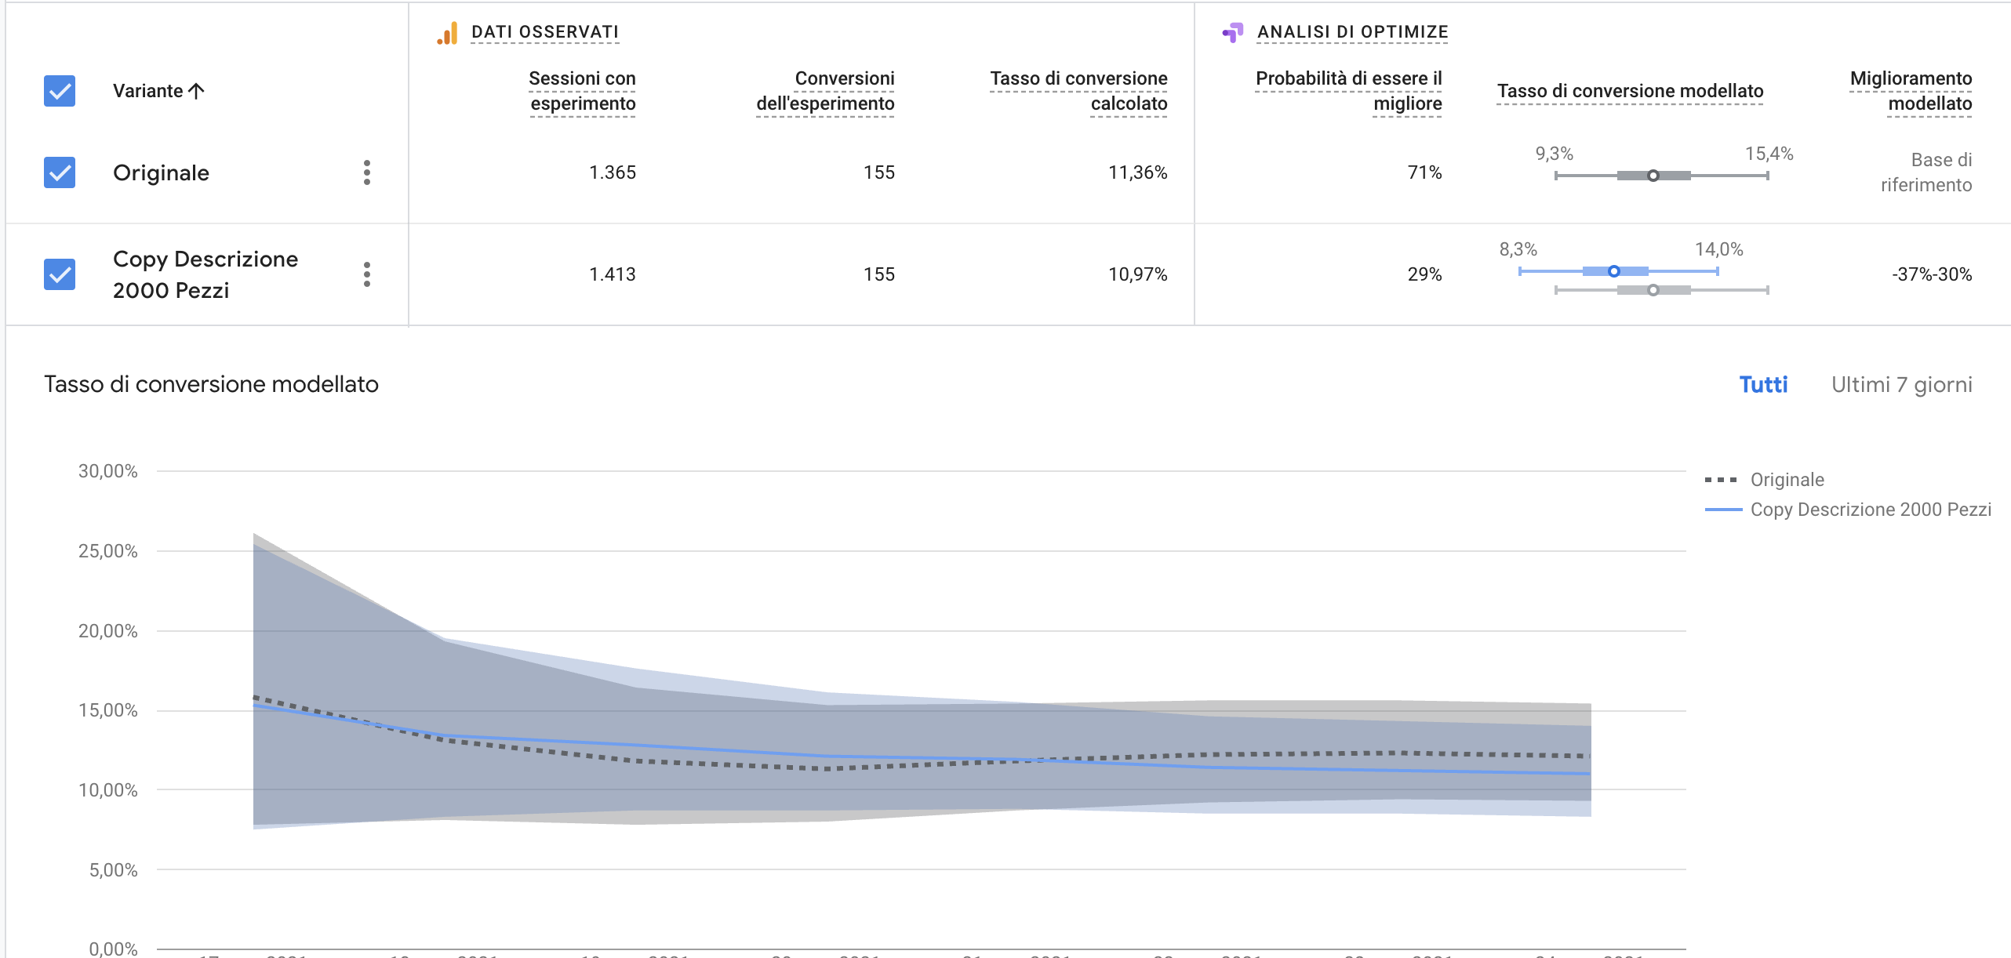This screenshot has height=958, width=2011.
Task: Open three-dot menu for Originale variant
Action: click(366, 172)
